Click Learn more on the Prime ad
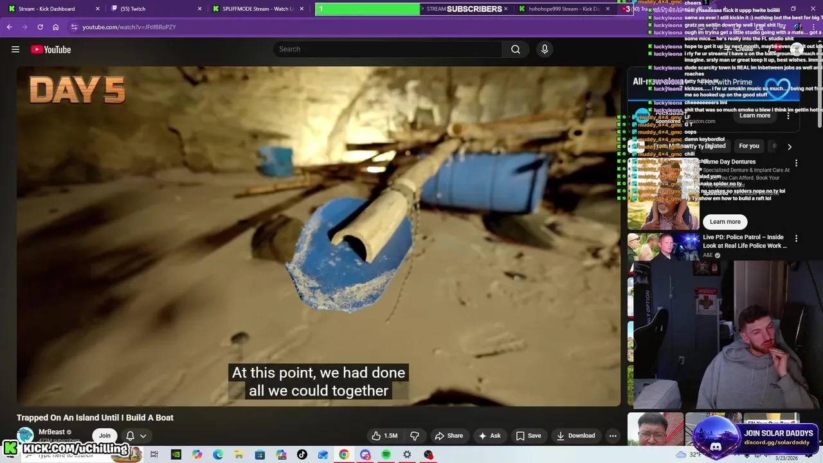The height and width of the screenshot is (463, 823). tap(755, 116)
